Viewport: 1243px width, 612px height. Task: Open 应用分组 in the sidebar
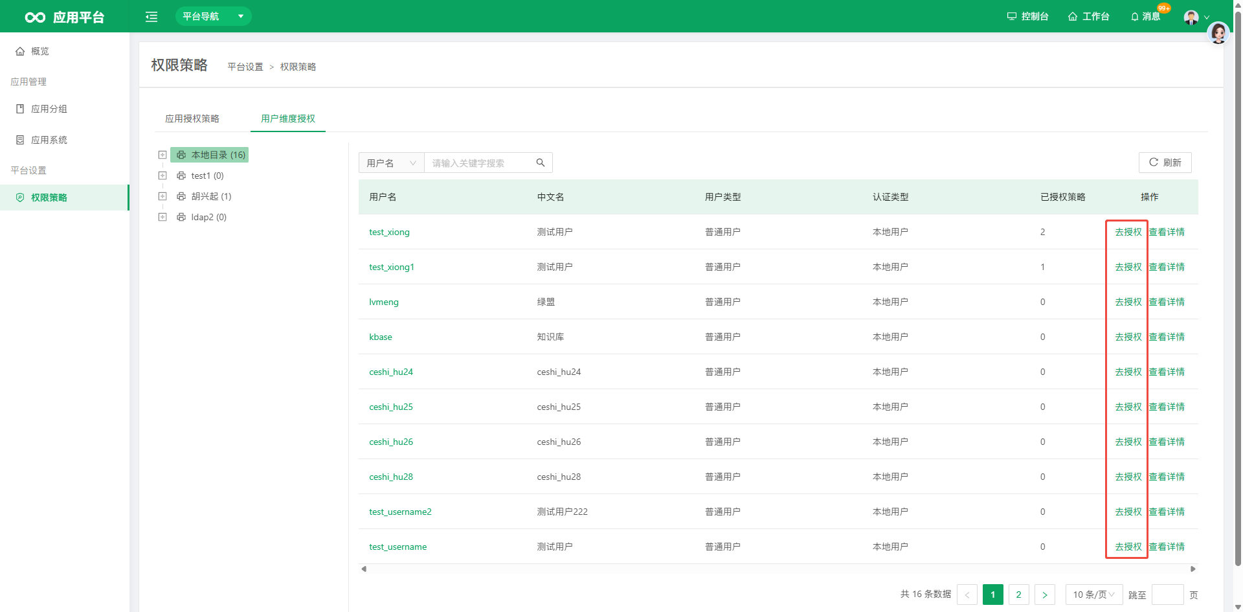[65, 109]
